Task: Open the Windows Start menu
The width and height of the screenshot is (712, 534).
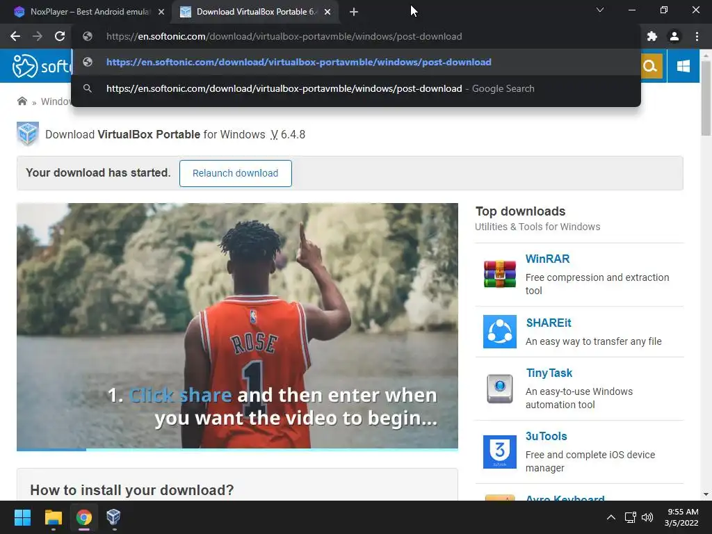Action: [x=22, y=517]
